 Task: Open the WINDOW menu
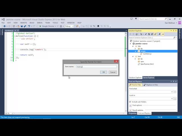pyautogui.click(x=71, y=23)
